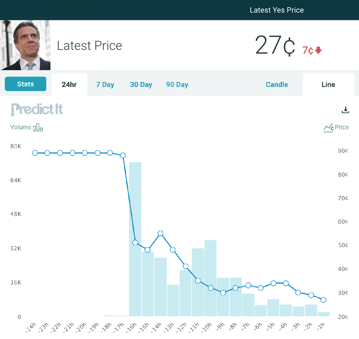Click the Price line chart icon
Image resolution: width=359 pixels, height=339 pixels.
pyautogui.click(x=328, y=127)
